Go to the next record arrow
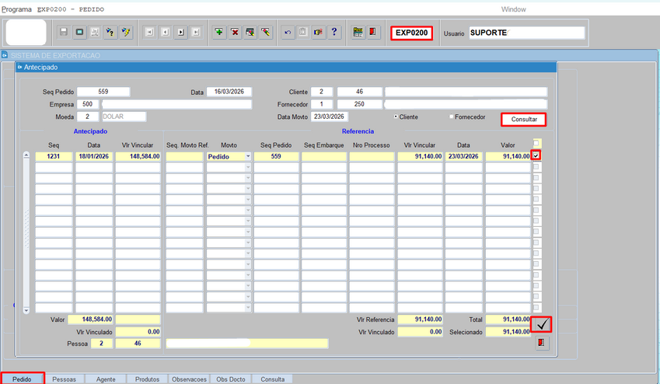The height and width of the screenshot is (384, 660). click(x=180, y=33)
